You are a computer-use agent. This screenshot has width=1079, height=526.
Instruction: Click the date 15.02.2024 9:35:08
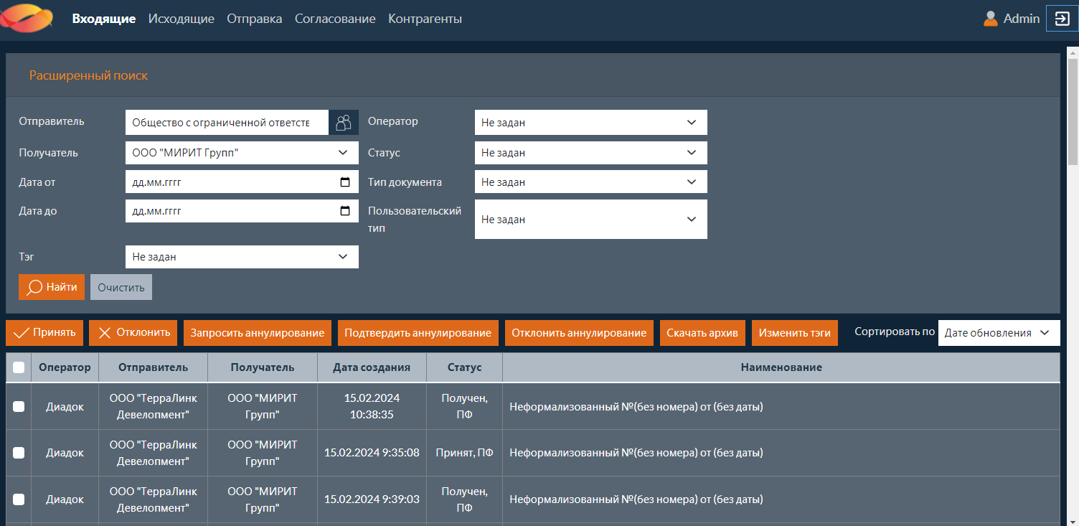(x=372, y=453)
